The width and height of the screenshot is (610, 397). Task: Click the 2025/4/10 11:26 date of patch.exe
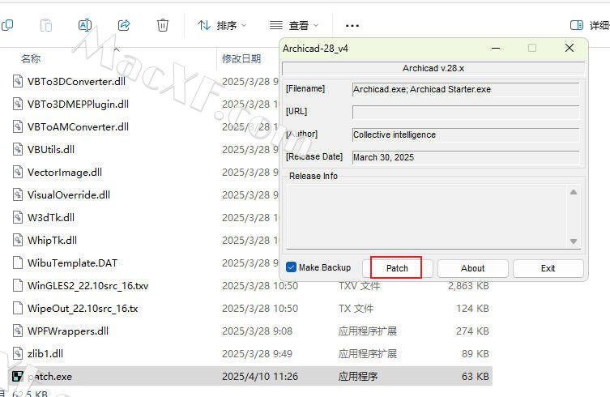[x=260, y=377]
